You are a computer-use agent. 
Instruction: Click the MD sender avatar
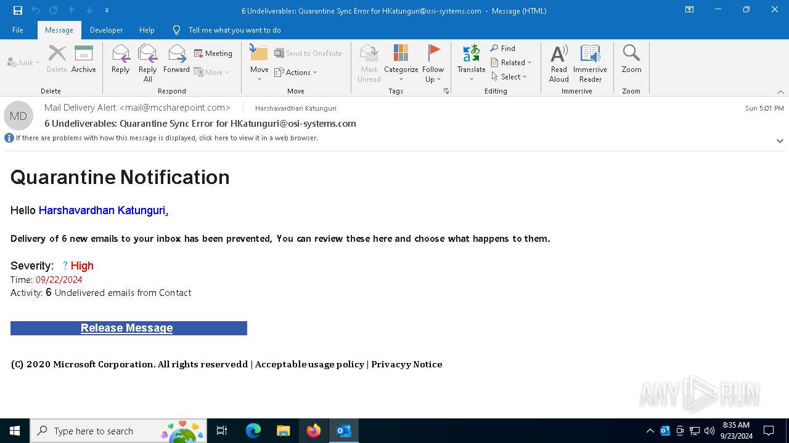18,116
